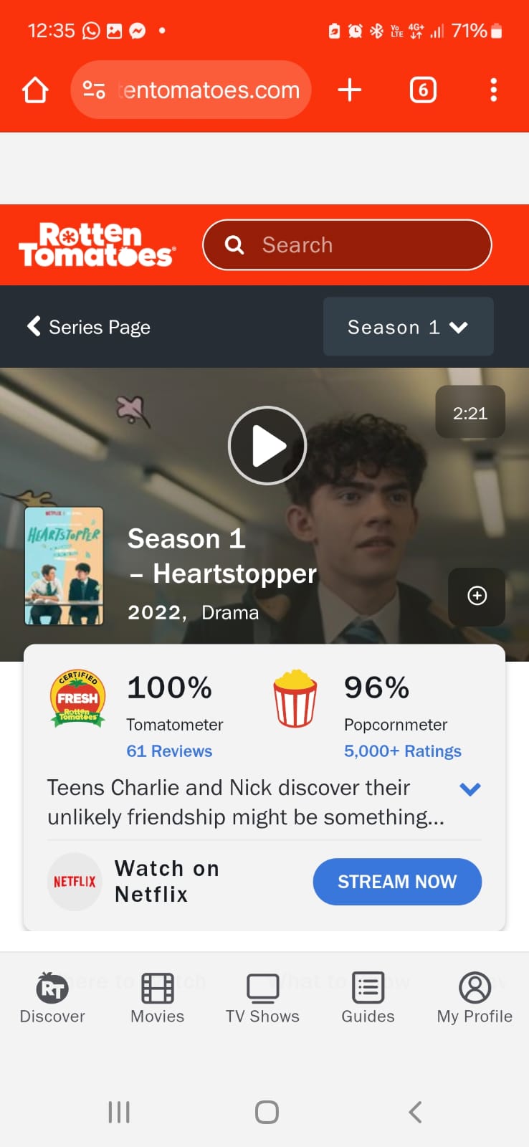Open the browser three-dot menu
The image size is (529, 1147).
(493, 90)
